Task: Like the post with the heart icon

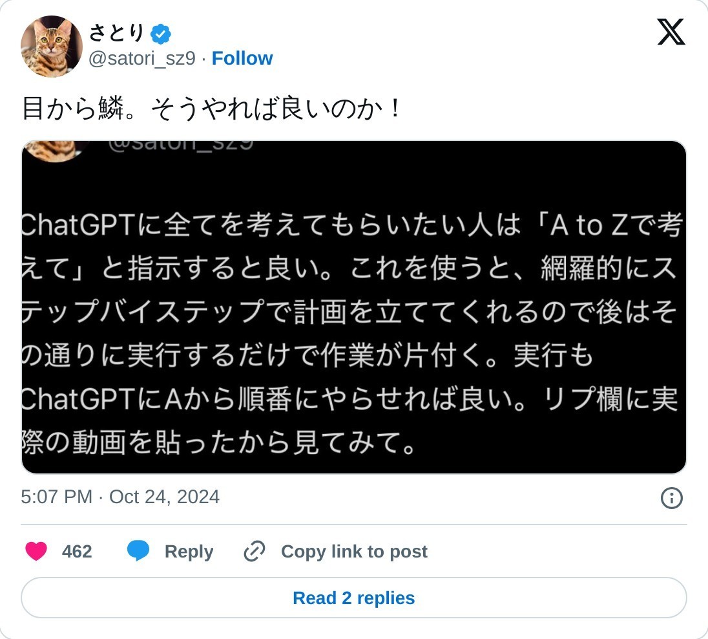Action: tap(36, 552)
